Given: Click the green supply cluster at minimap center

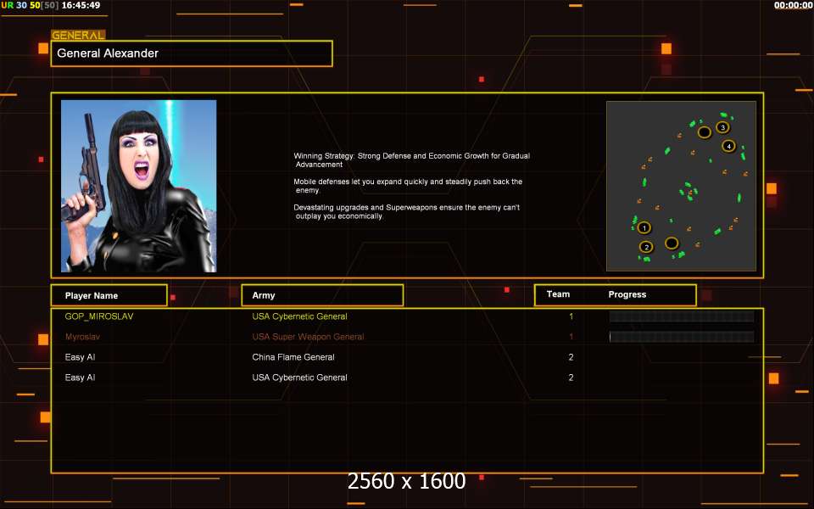Looking at the screenshot, I should (x=689, y=191).
